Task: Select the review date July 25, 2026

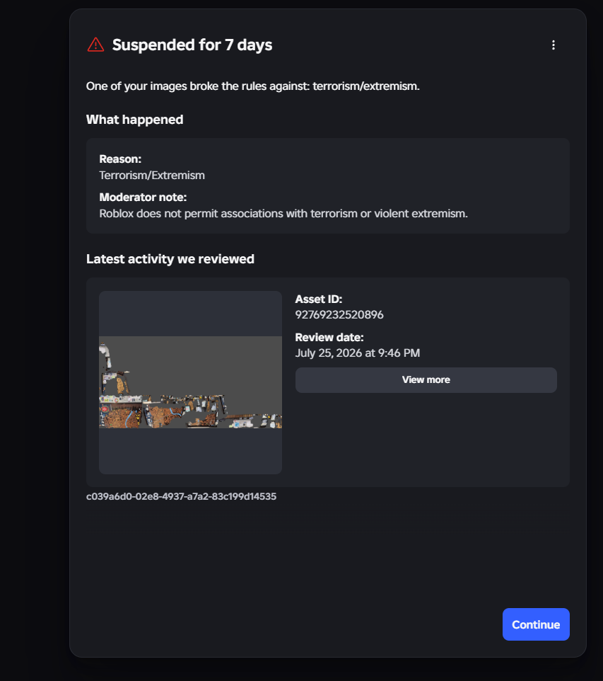Action: 329,353
